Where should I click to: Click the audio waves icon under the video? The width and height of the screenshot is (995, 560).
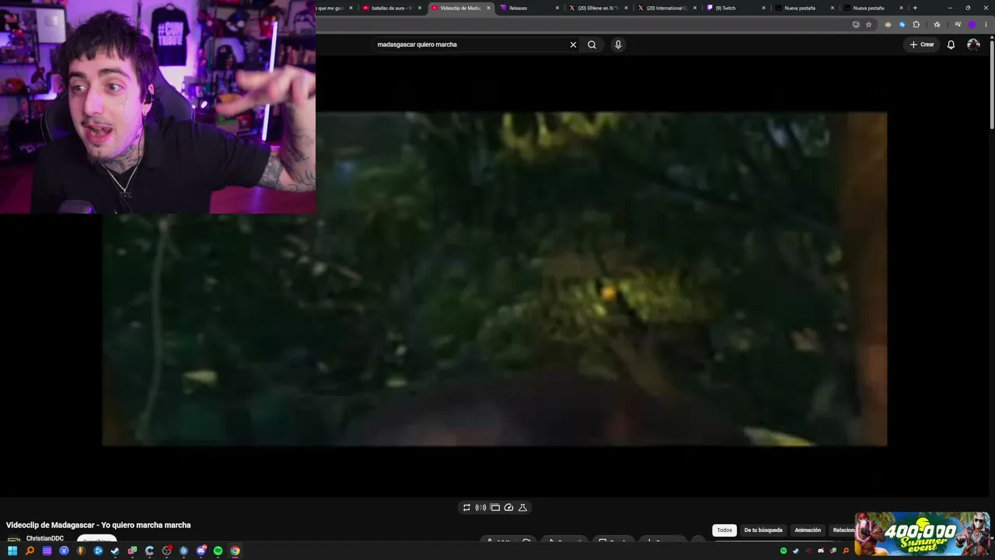(x=480, y=507)
